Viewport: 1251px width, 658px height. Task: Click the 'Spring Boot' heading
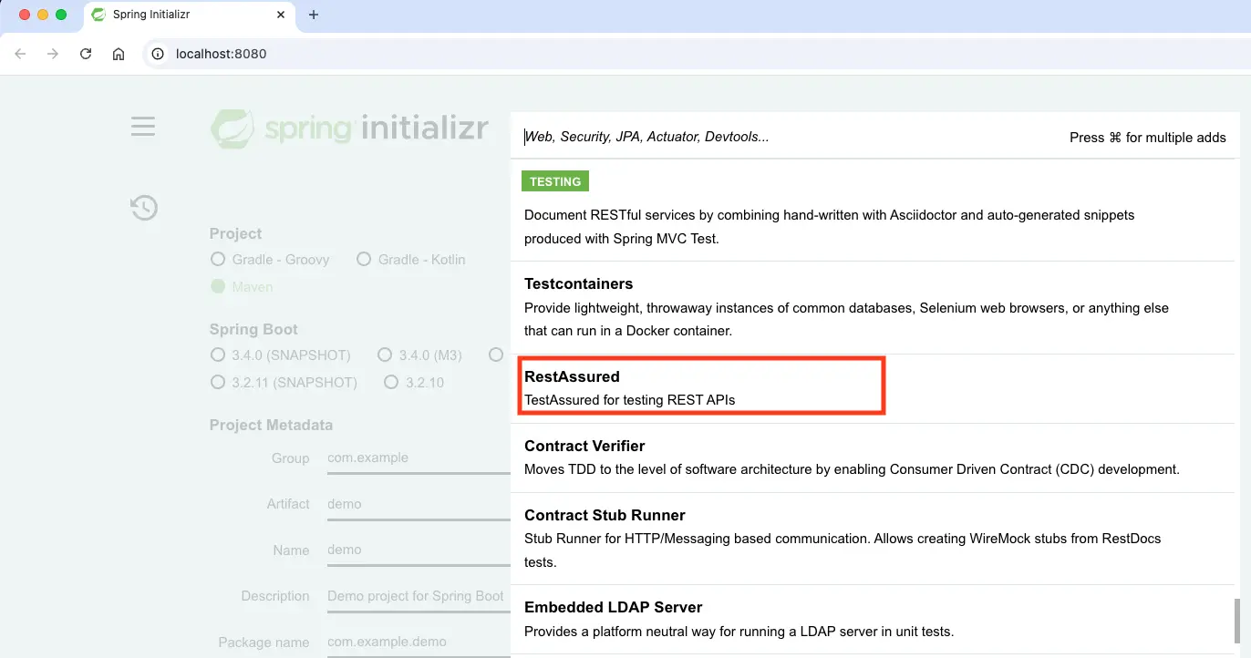click(253, 329)
